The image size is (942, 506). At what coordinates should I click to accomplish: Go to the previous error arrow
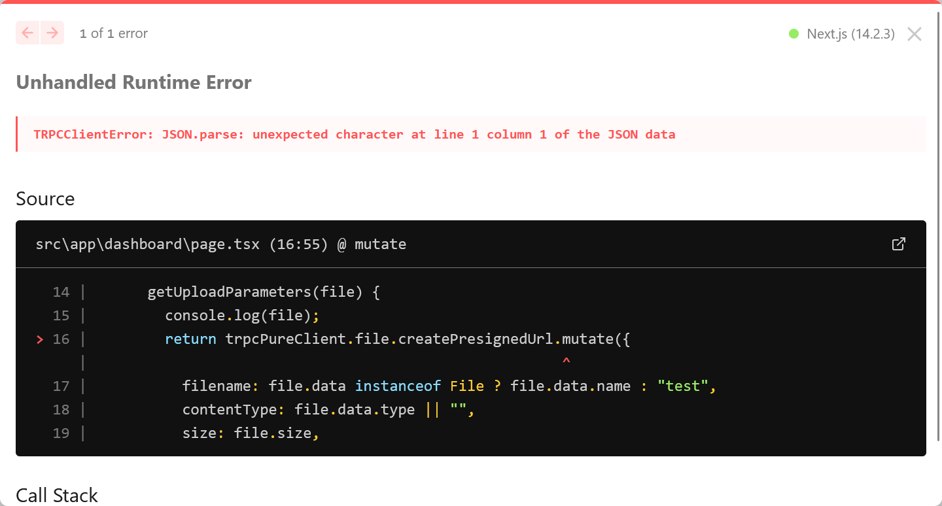27,33
